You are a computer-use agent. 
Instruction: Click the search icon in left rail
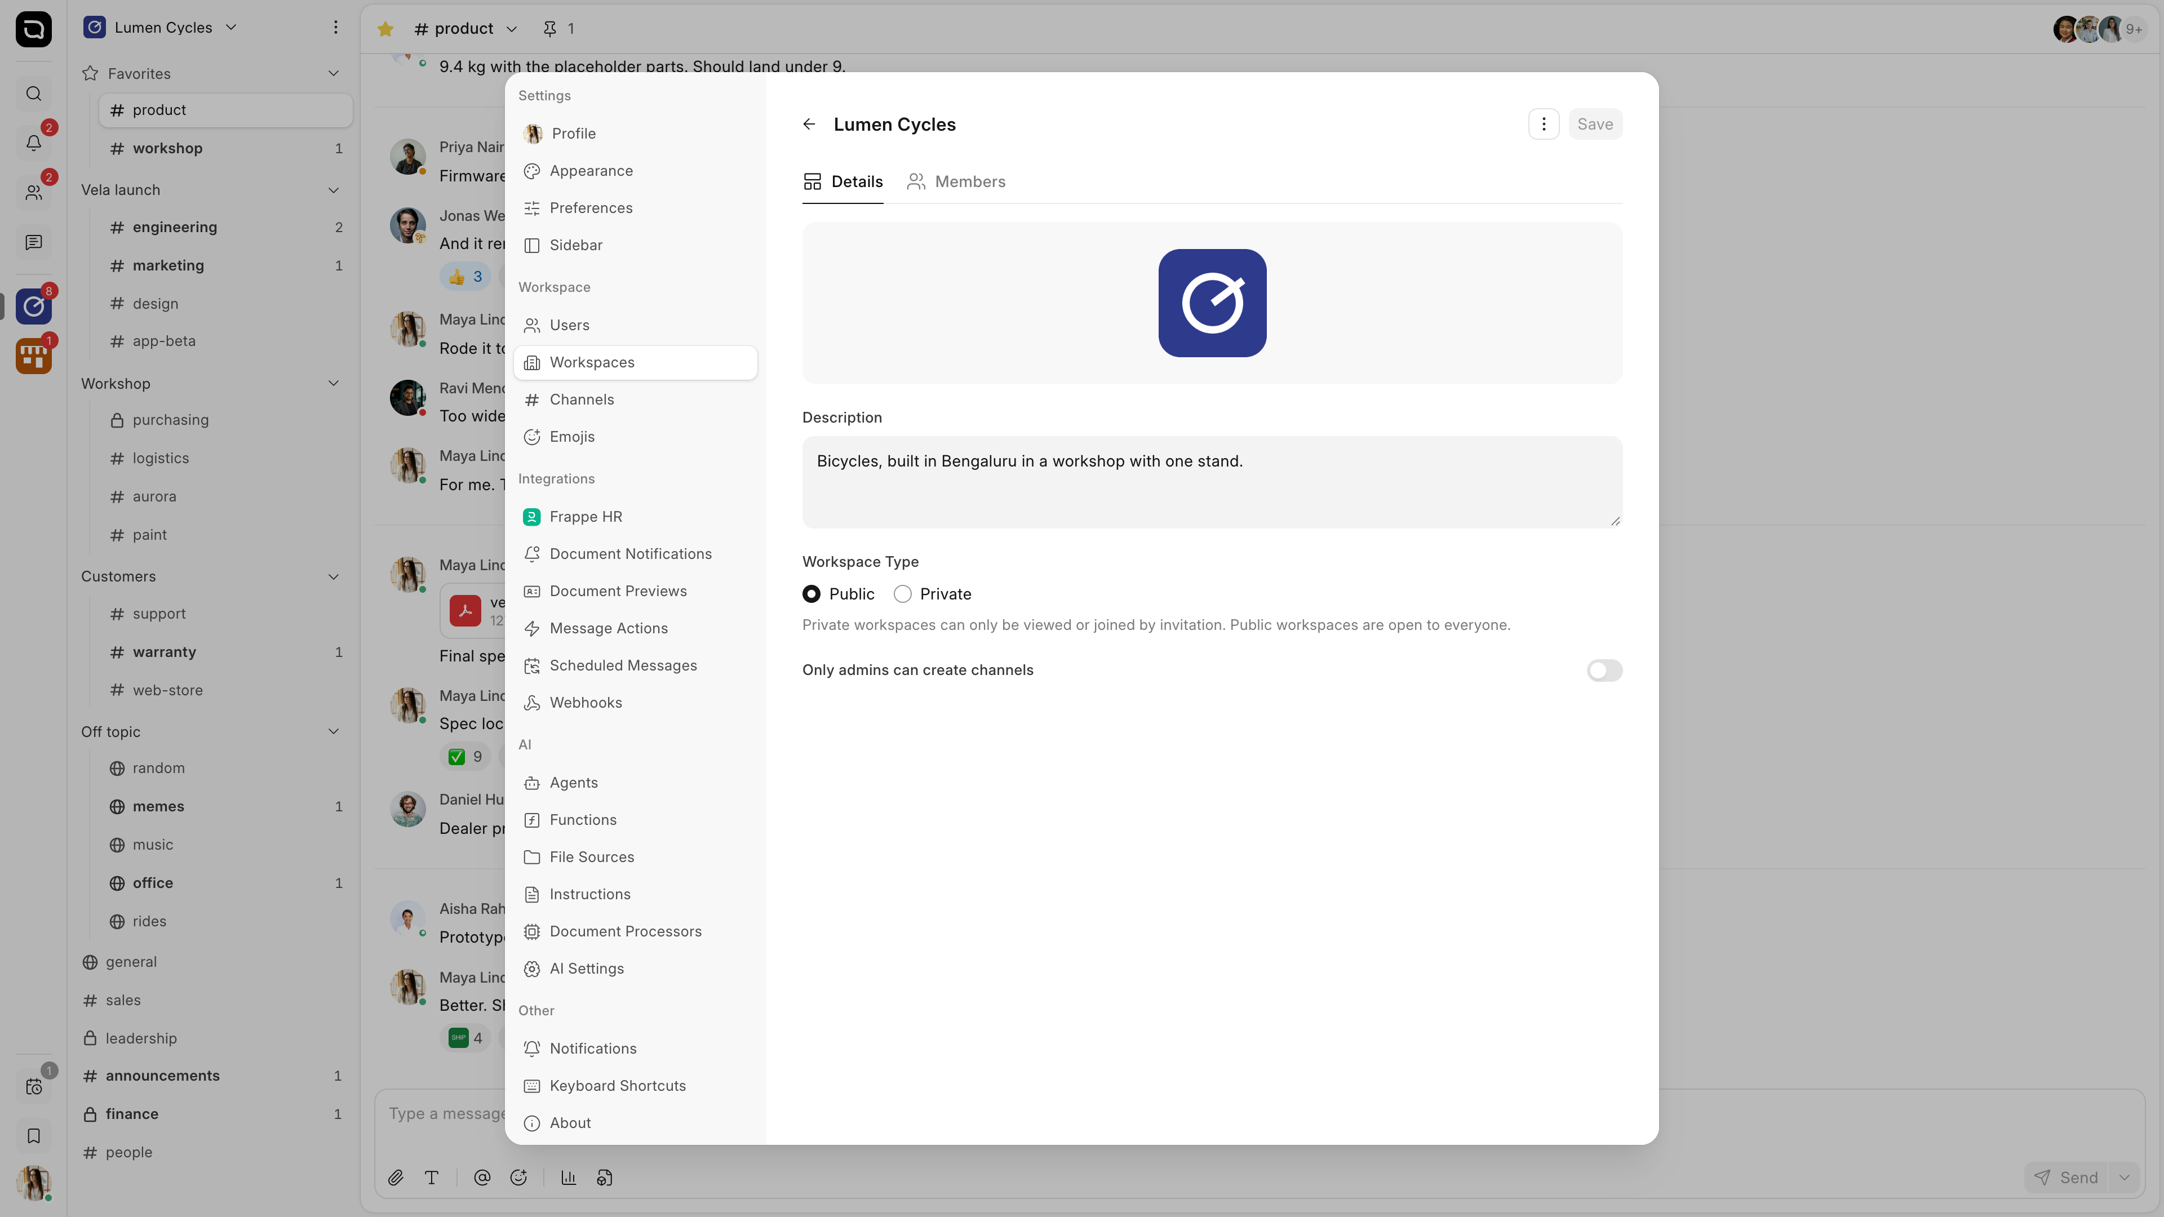tap(34, 93)
